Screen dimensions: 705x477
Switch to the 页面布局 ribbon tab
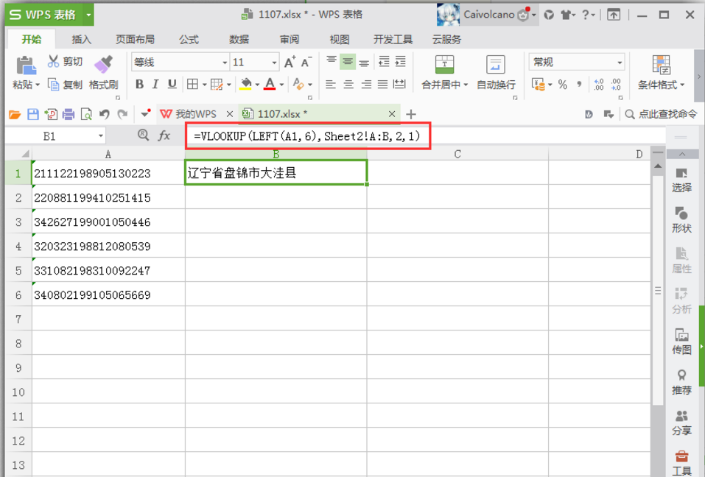pos(135,40)
